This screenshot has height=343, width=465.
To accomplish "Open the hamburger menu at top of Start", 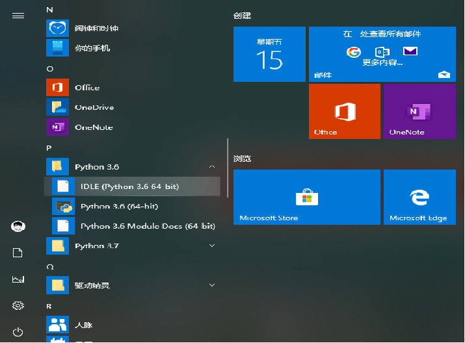I will pyautogui.click(x=18, y=16).
